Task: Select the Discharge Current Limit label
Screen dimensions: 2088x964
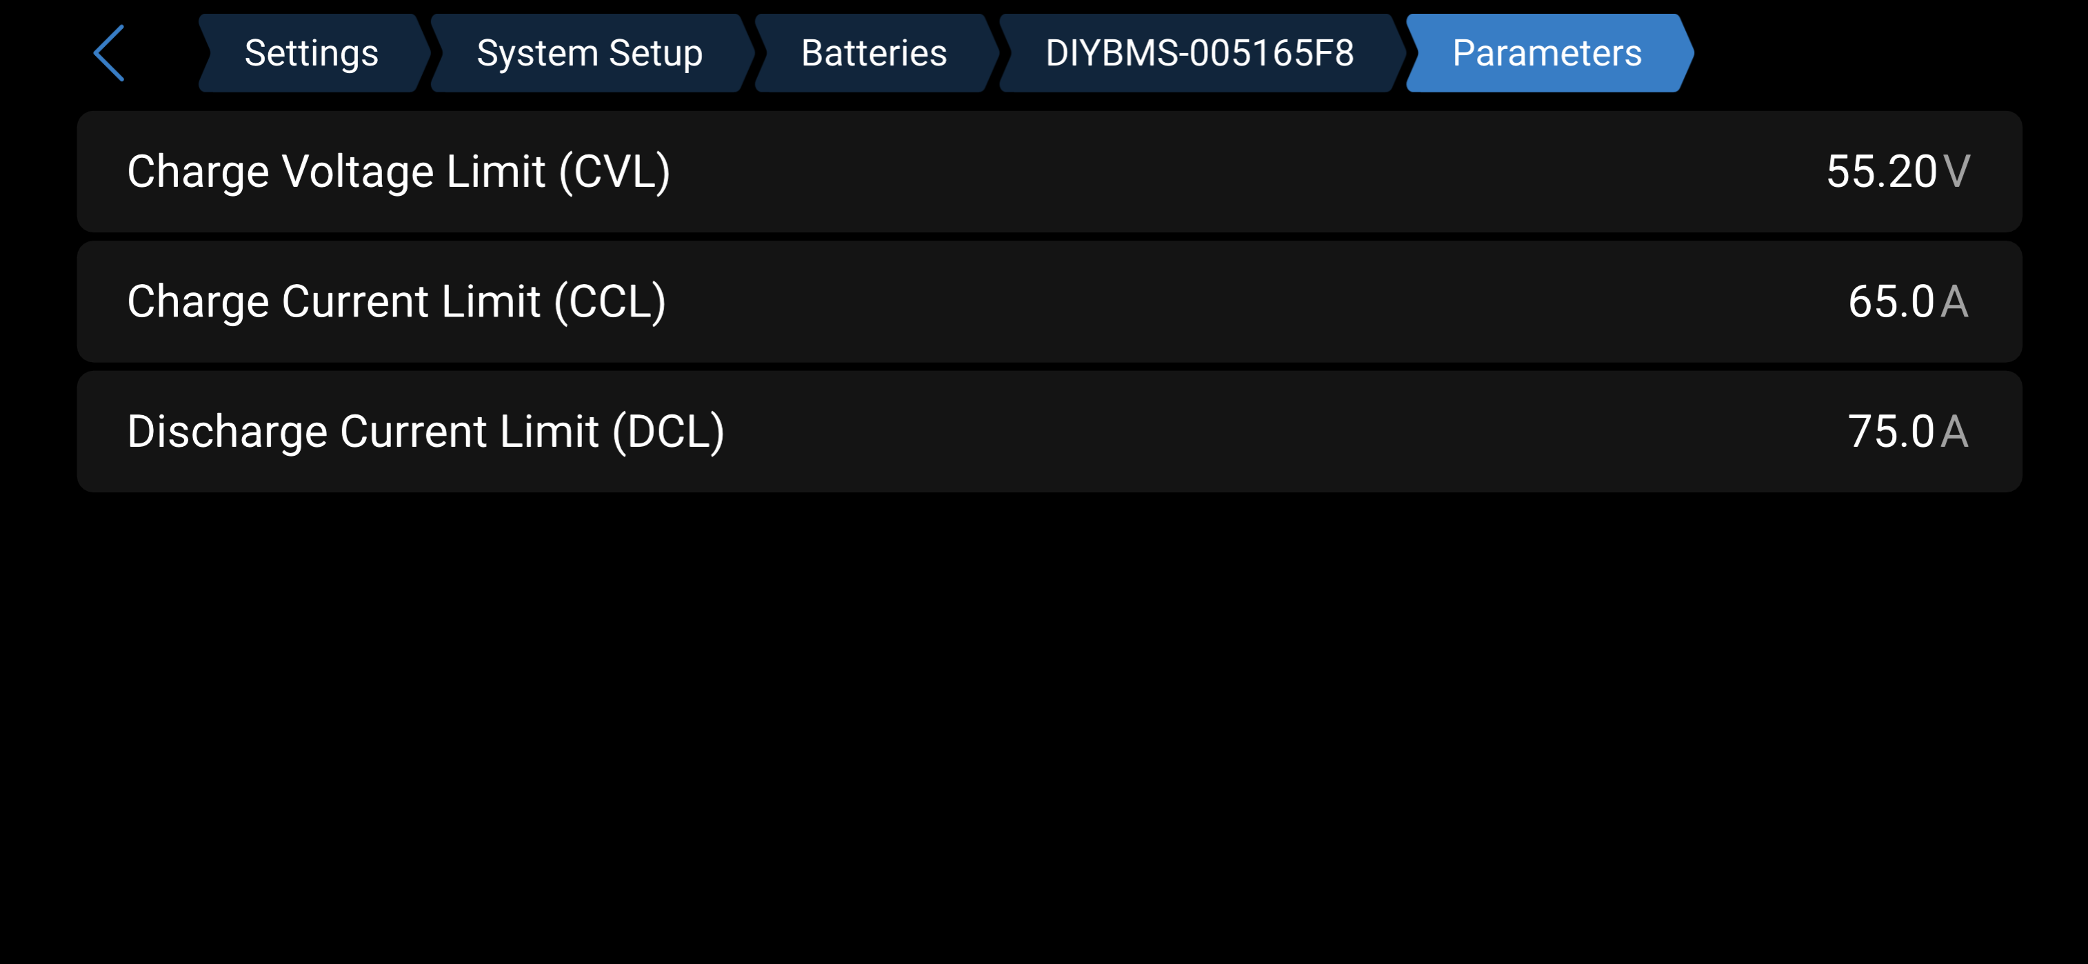Action: (x=425, y=432)
